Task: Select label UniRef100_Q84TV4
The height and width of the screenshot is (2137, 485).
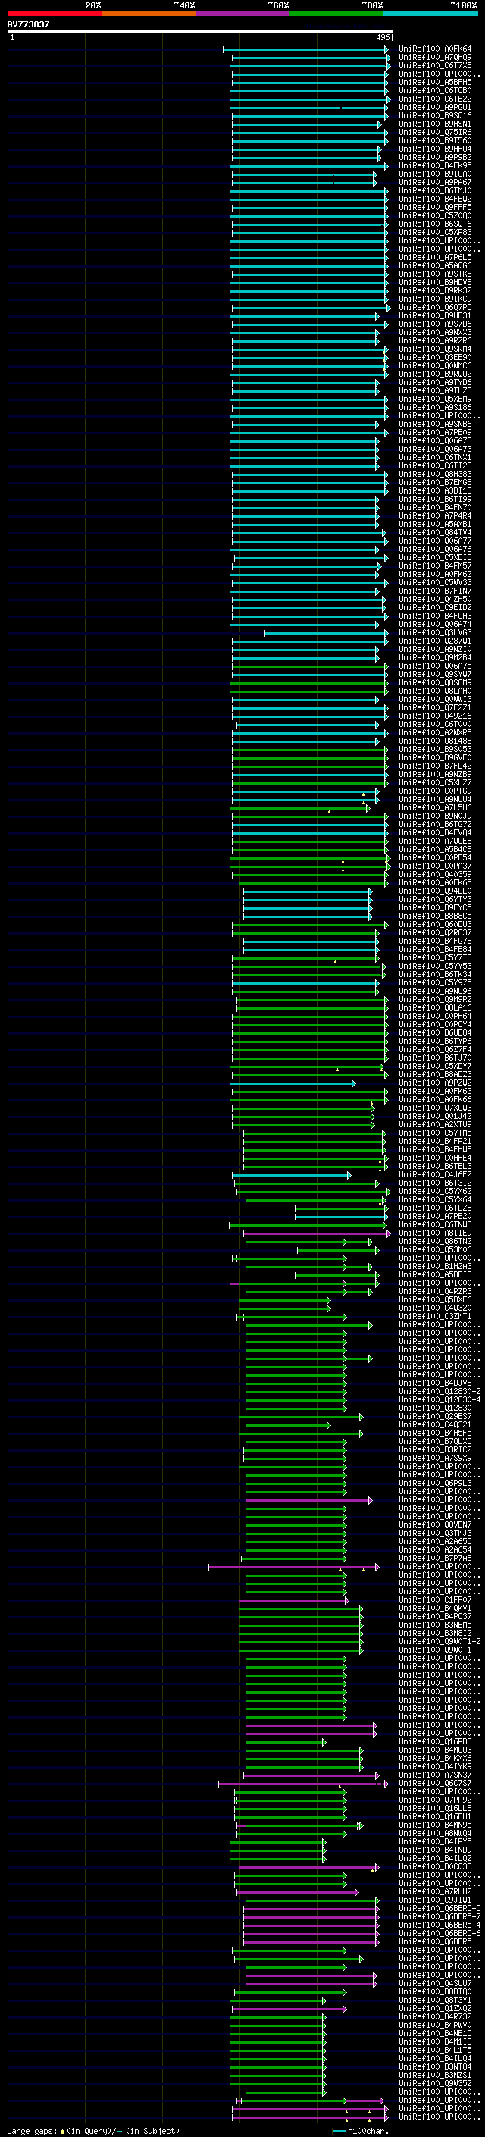Action: point(435,533)
